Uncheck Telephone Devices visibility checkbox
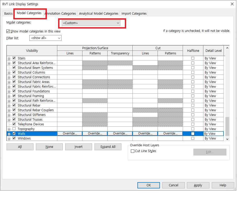 point(14,124)
